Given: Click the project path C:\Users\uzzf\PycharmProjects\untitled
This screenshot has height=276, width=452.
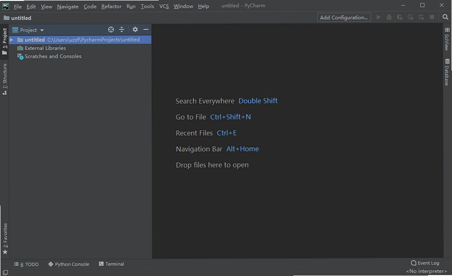Looking at the screenshot, I should pyautogui.click(x=94, y=40).
